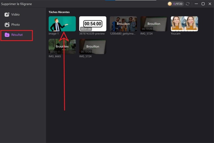Image resolution: width=214 pixels, height=143 pixels.
Task: Open the 1200x680_gettyima draft thumbnail
Action: tap(123, 24)
